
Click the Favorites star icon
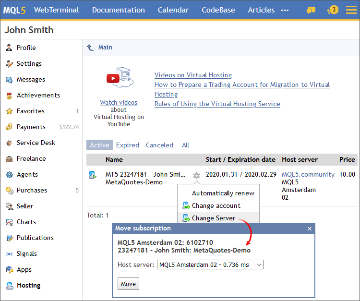pos(9,111)
